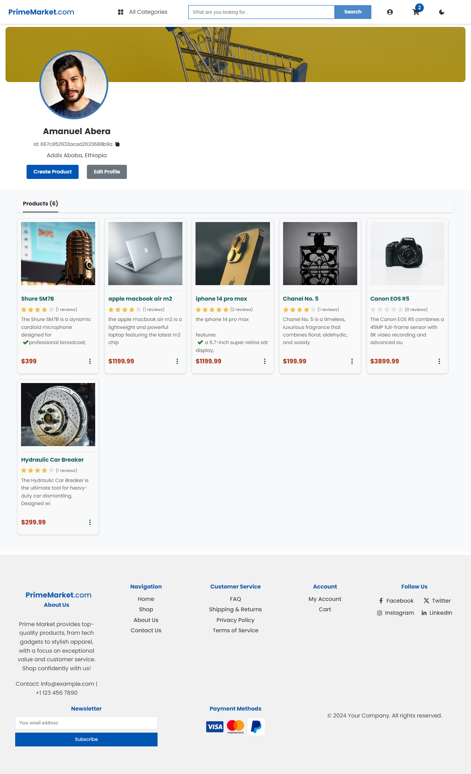Open the user account icon in header
The height and width of the screenshot is (774, 471).
[390, 12]
